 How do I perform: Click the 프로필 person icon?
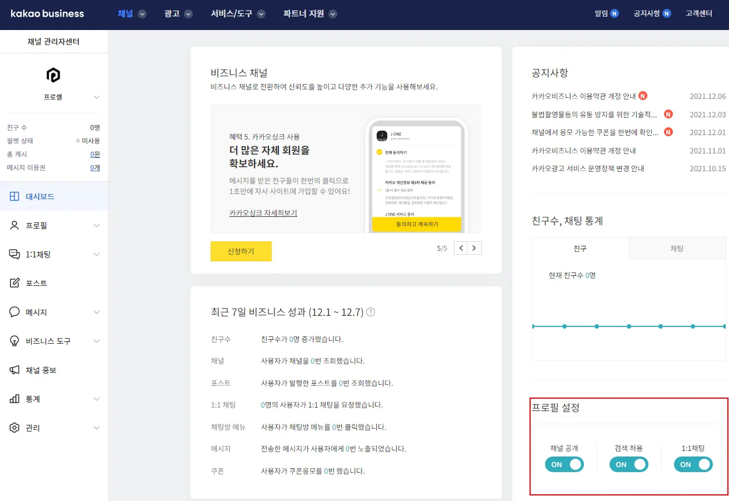point(15,225)
